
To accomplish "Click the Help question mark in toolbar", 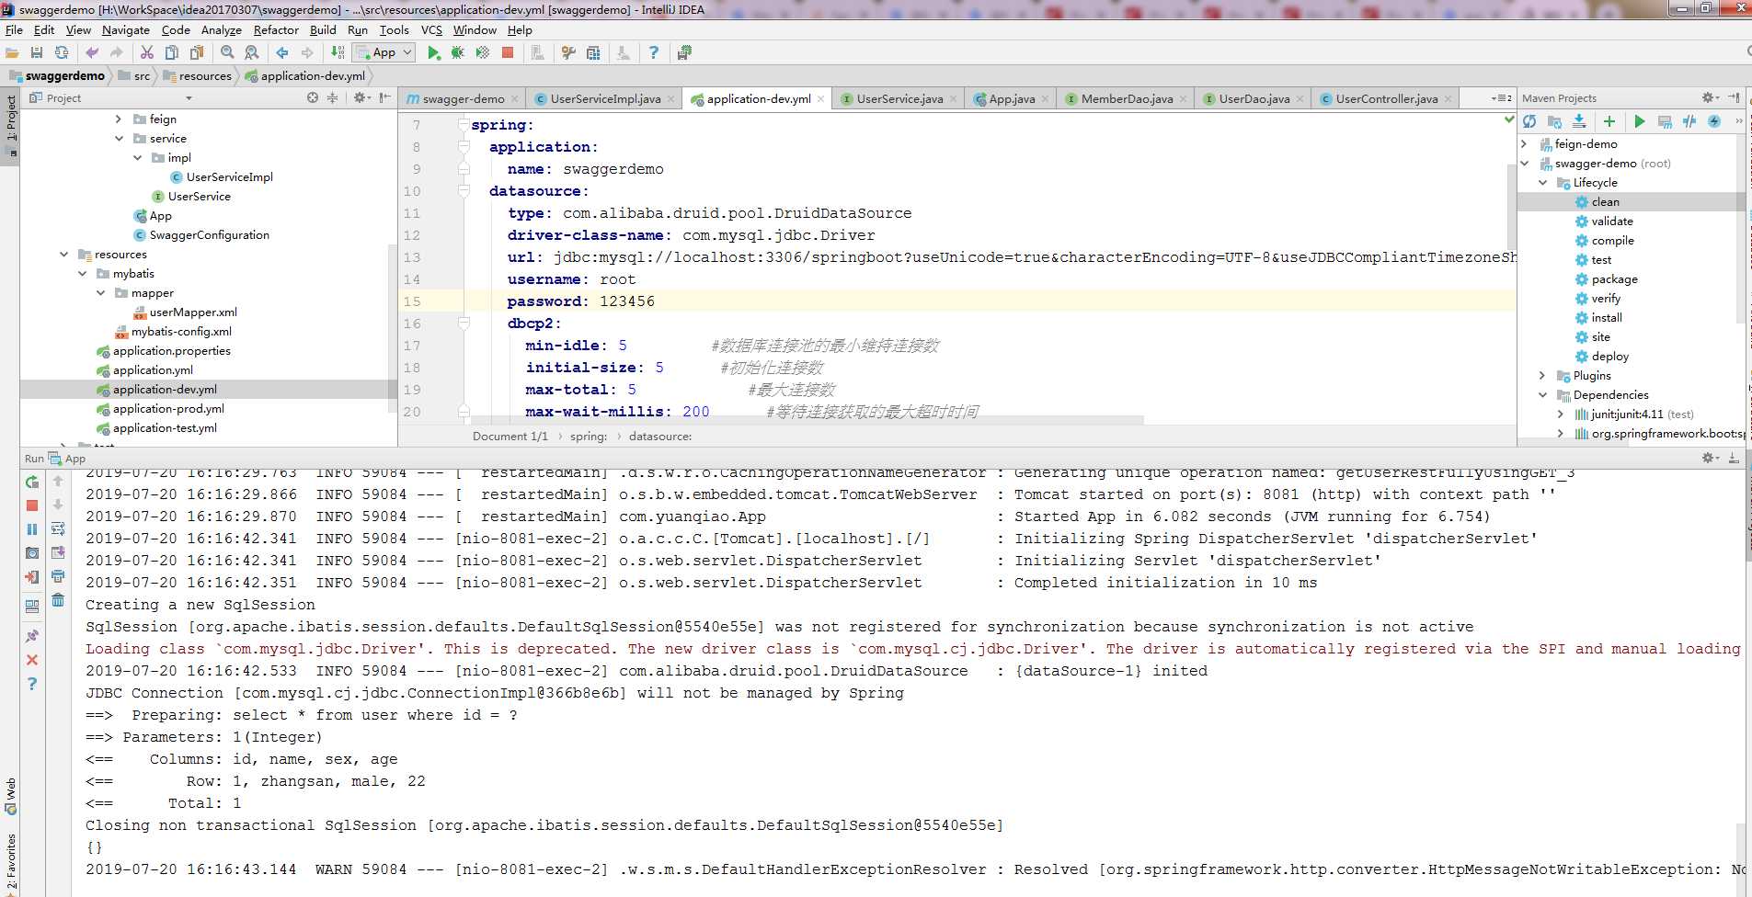I will [654, 53].
